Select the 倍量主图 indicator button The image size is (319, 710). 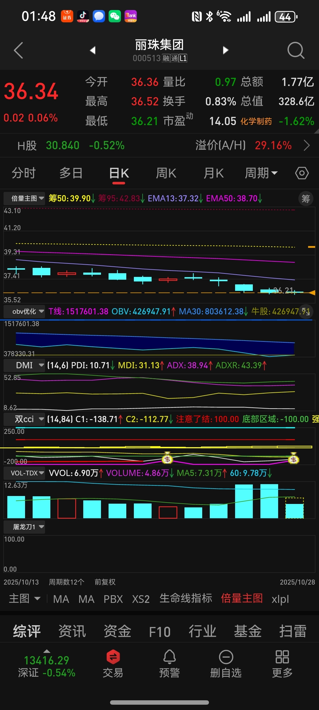(x=242, y=598)
